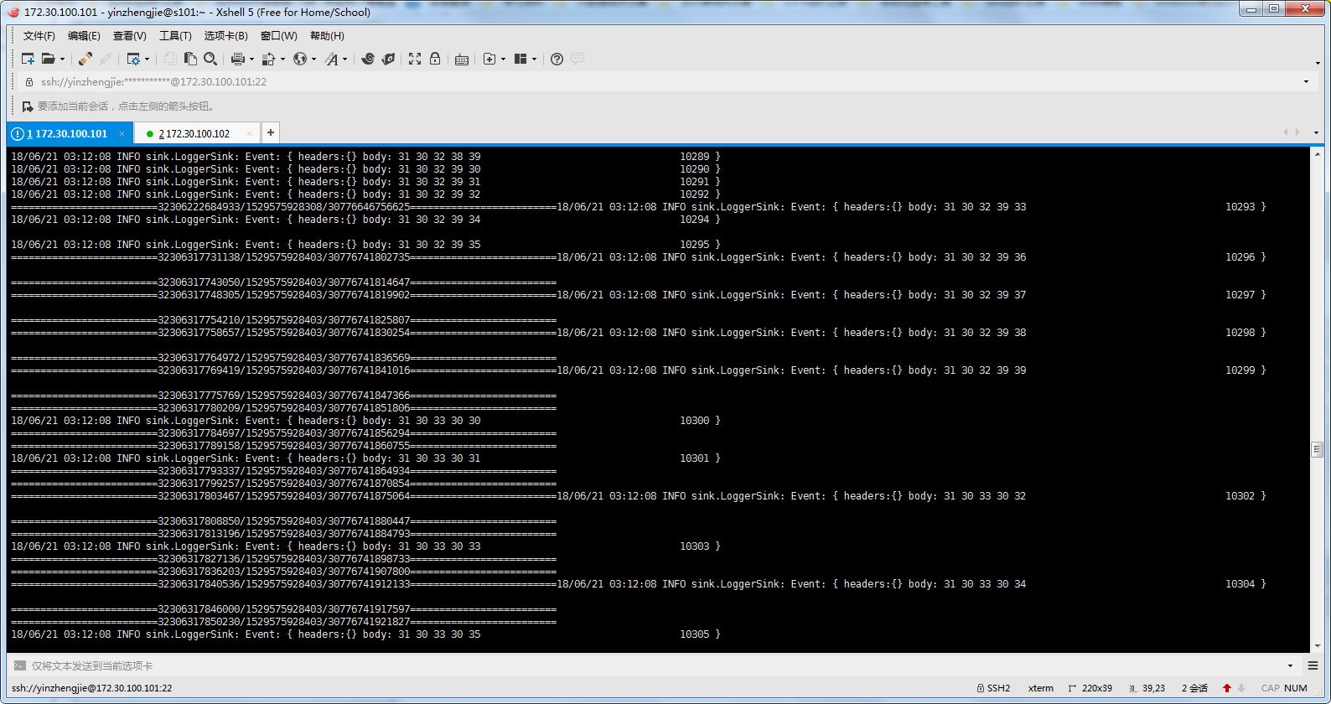Screen dimensions: 1331x704
Task: Click the add current session arrow icon
Action: [28, 106]
